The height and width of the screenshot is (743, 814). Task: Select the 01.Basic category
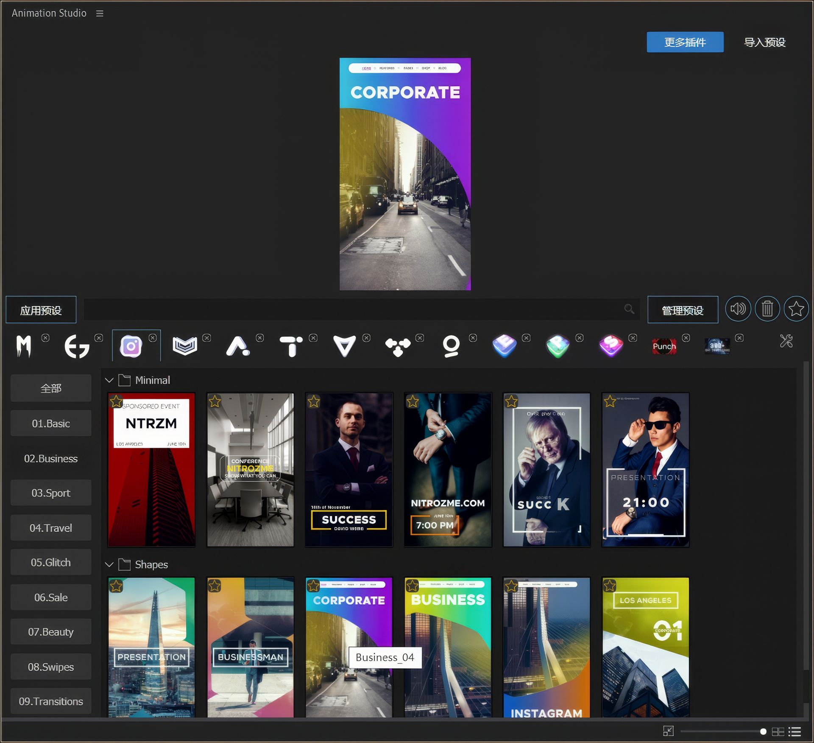[51, 423]
